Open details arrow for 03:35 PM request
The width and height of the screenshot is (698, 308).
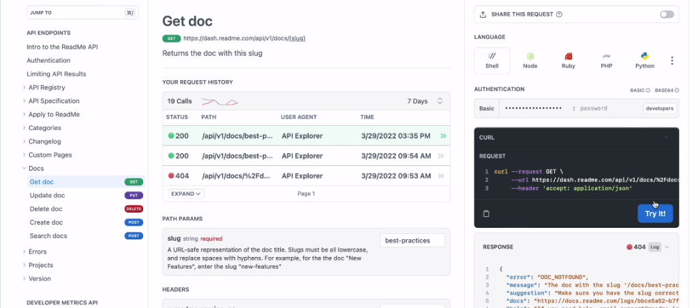point(442,136)
